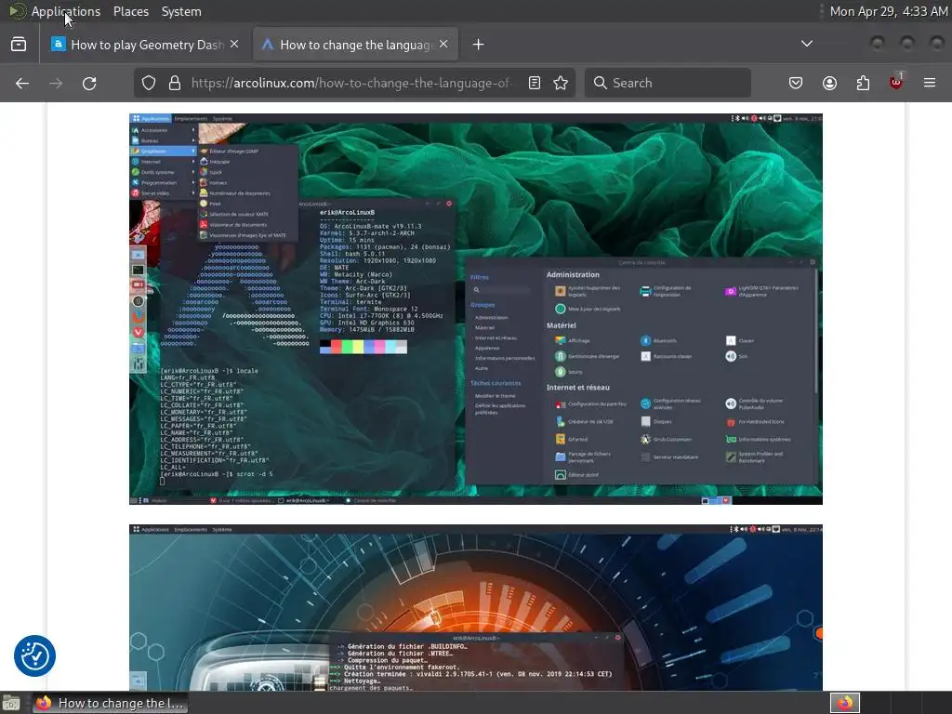Focus the arcolinux.com address bar

[x=352, y=83]
